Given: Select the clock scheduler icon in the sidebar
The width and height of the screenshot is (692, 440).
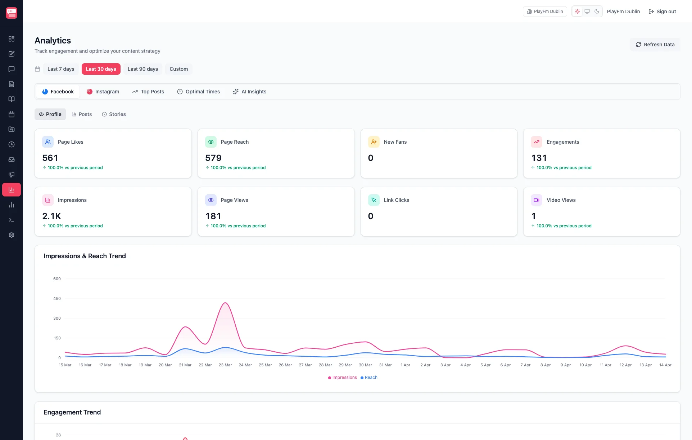Looking at the screenshot, I should pyautogui.click(x=12, y=144).
